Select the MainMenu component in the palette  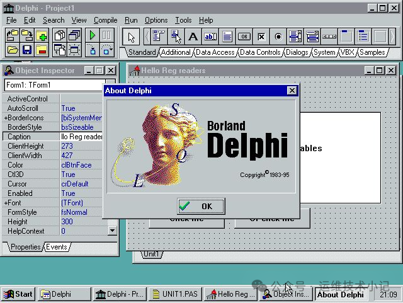coord(159,37)
